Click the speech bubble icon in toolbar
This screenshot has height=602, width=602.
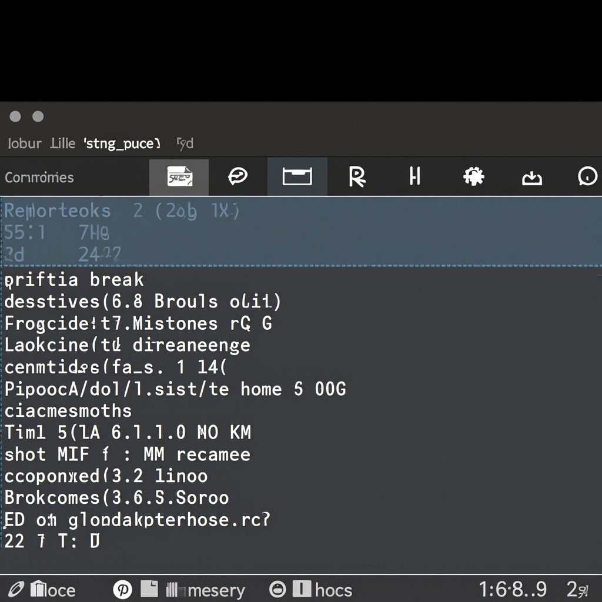238,176
